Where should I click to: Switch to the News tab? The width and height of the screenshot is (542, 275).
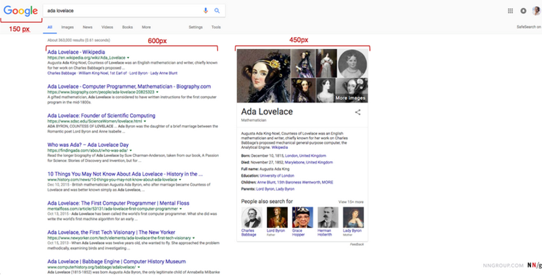[x=88, y=27]
